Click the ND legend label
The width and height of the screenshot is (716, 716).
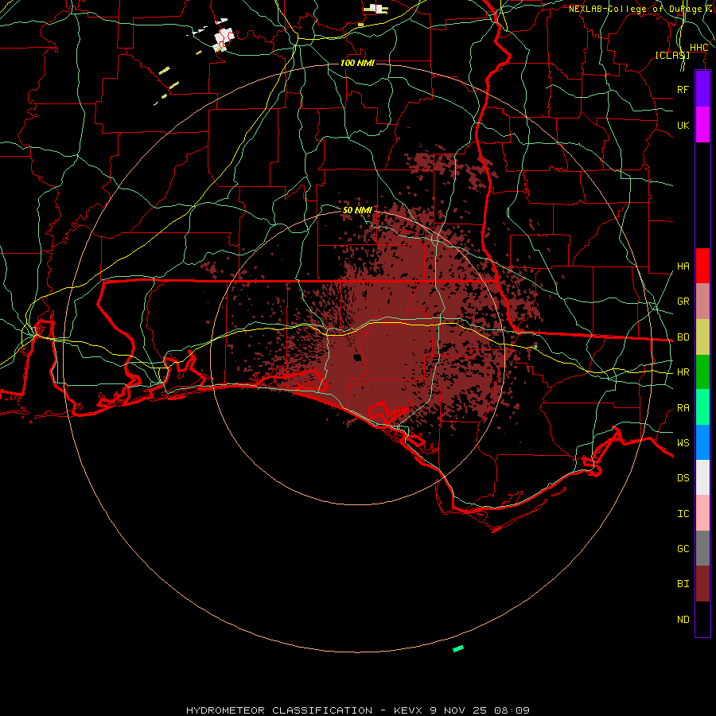click(x=683, y=620)
